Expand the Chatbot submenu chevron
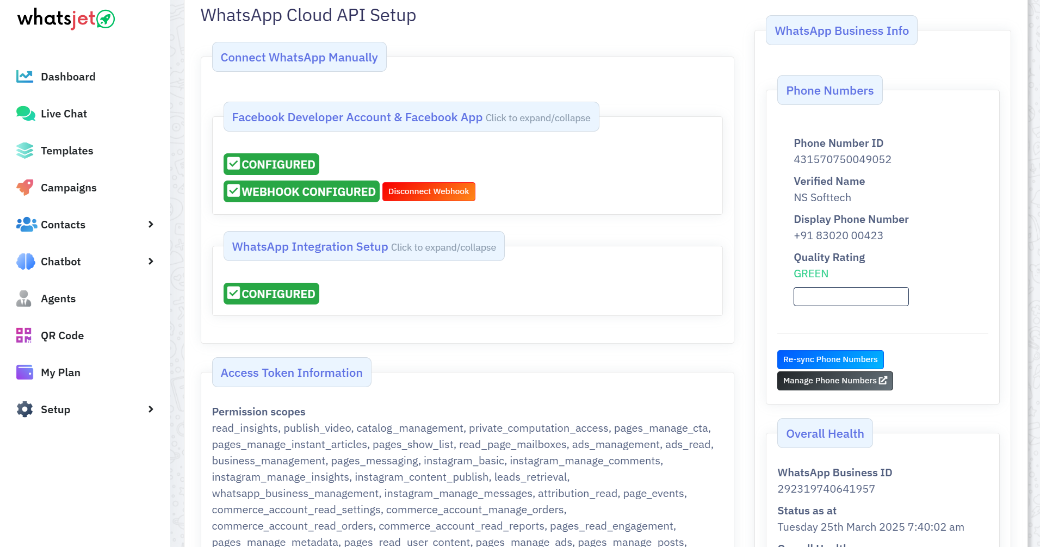Viewport: 1040px width, 547px height. point(151,262)
